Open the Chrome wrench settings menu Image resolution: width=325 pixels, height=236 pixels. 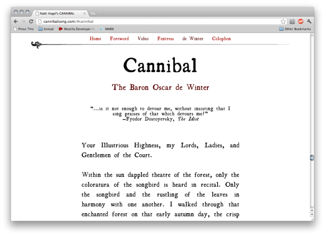pyautogui.click(x=309, y=21)
